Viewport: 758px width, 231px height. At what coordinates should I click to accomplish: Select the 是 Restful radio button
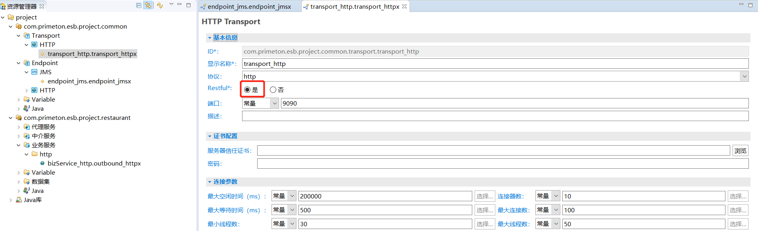coord(247,90)
